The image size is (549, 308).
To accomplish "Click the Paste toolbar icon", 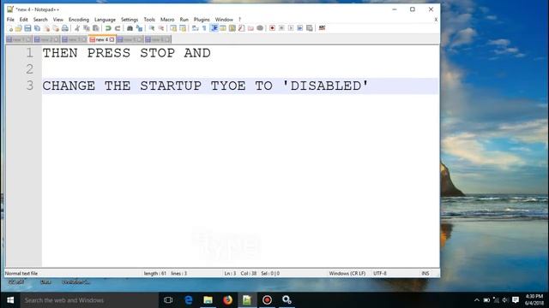I will pos(95,28).
